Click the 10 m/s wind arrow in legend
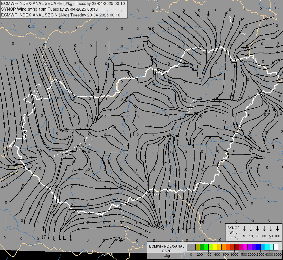This screenshot has height=260, width=283. [x=251, y=228]
